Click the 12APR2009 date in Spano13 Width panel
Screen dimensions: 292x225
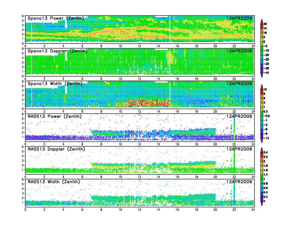tap(239, 83)
